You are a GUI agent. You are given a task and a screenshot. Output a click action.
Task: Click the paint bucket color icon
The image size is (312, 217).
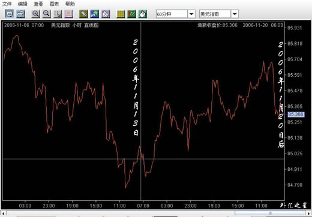(143, 14)
